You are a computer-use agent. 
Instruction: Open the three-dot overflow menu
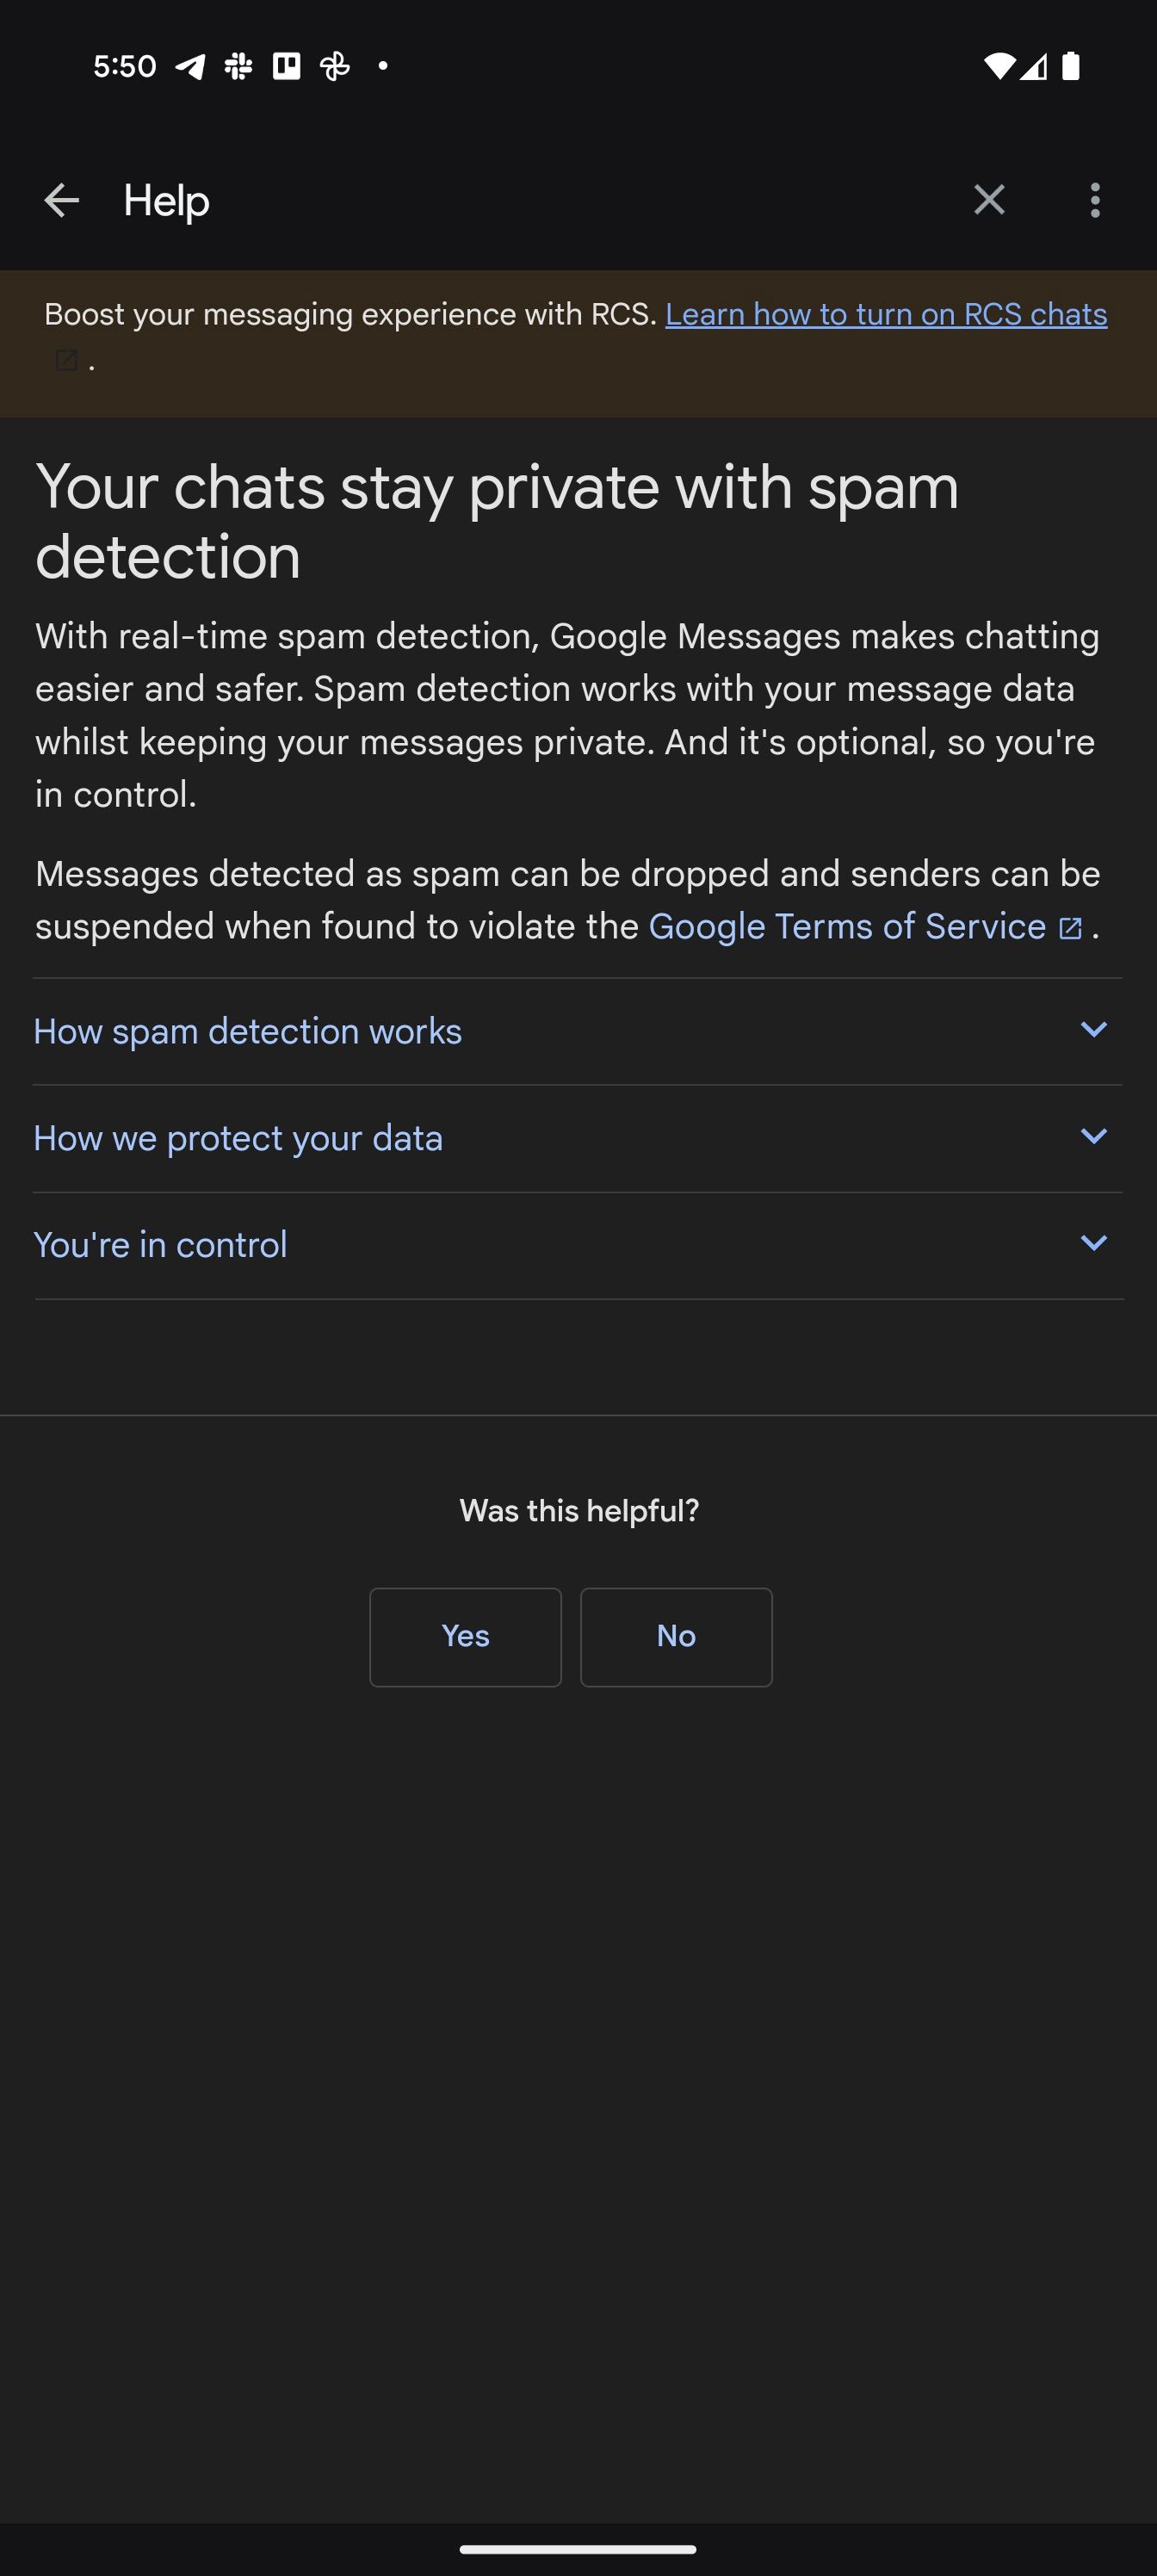click(1095, 200)
